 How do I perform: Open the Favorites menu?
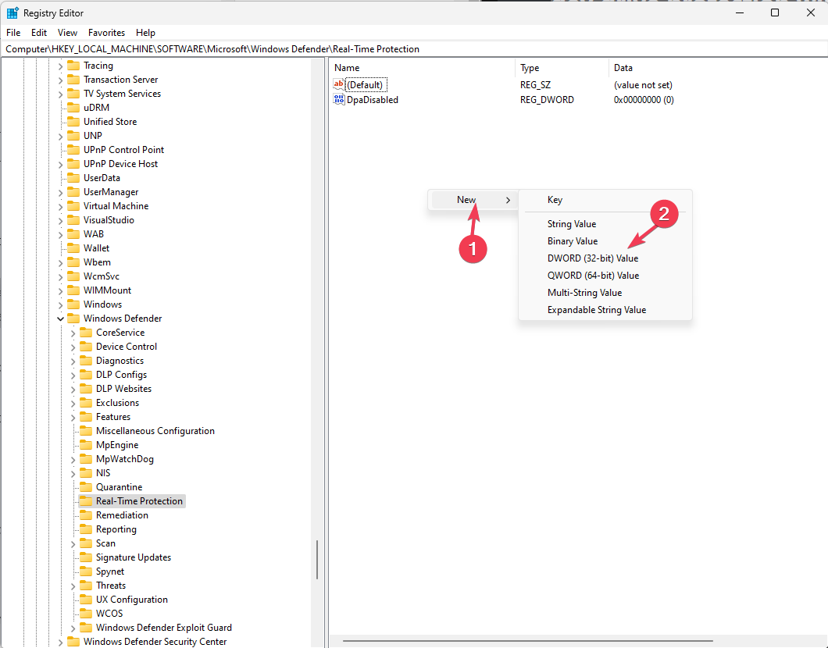tap(107, 32)
